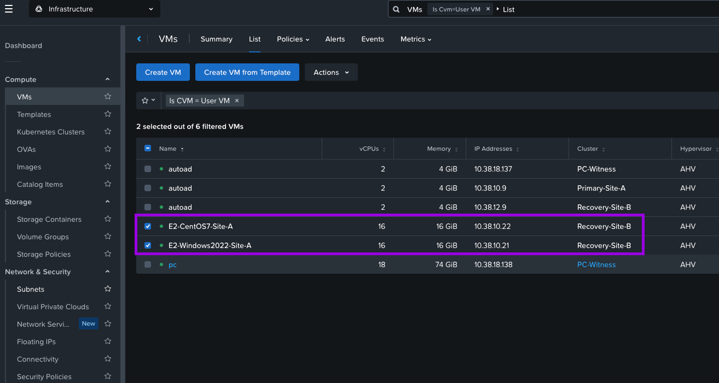The width and height of the screenshot is (719, 383).
Task: Favorite the Storage Containers star icon
Action: (108, 219)
